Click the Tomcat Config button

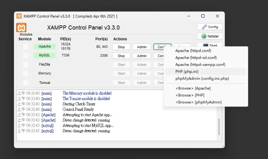(x=159, y=82)
